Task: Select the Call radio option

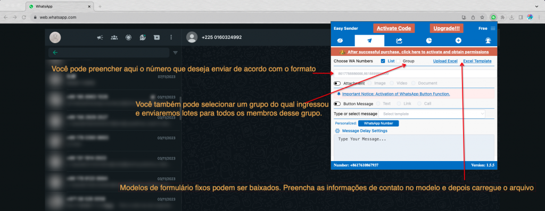Action: click(419, 104)
